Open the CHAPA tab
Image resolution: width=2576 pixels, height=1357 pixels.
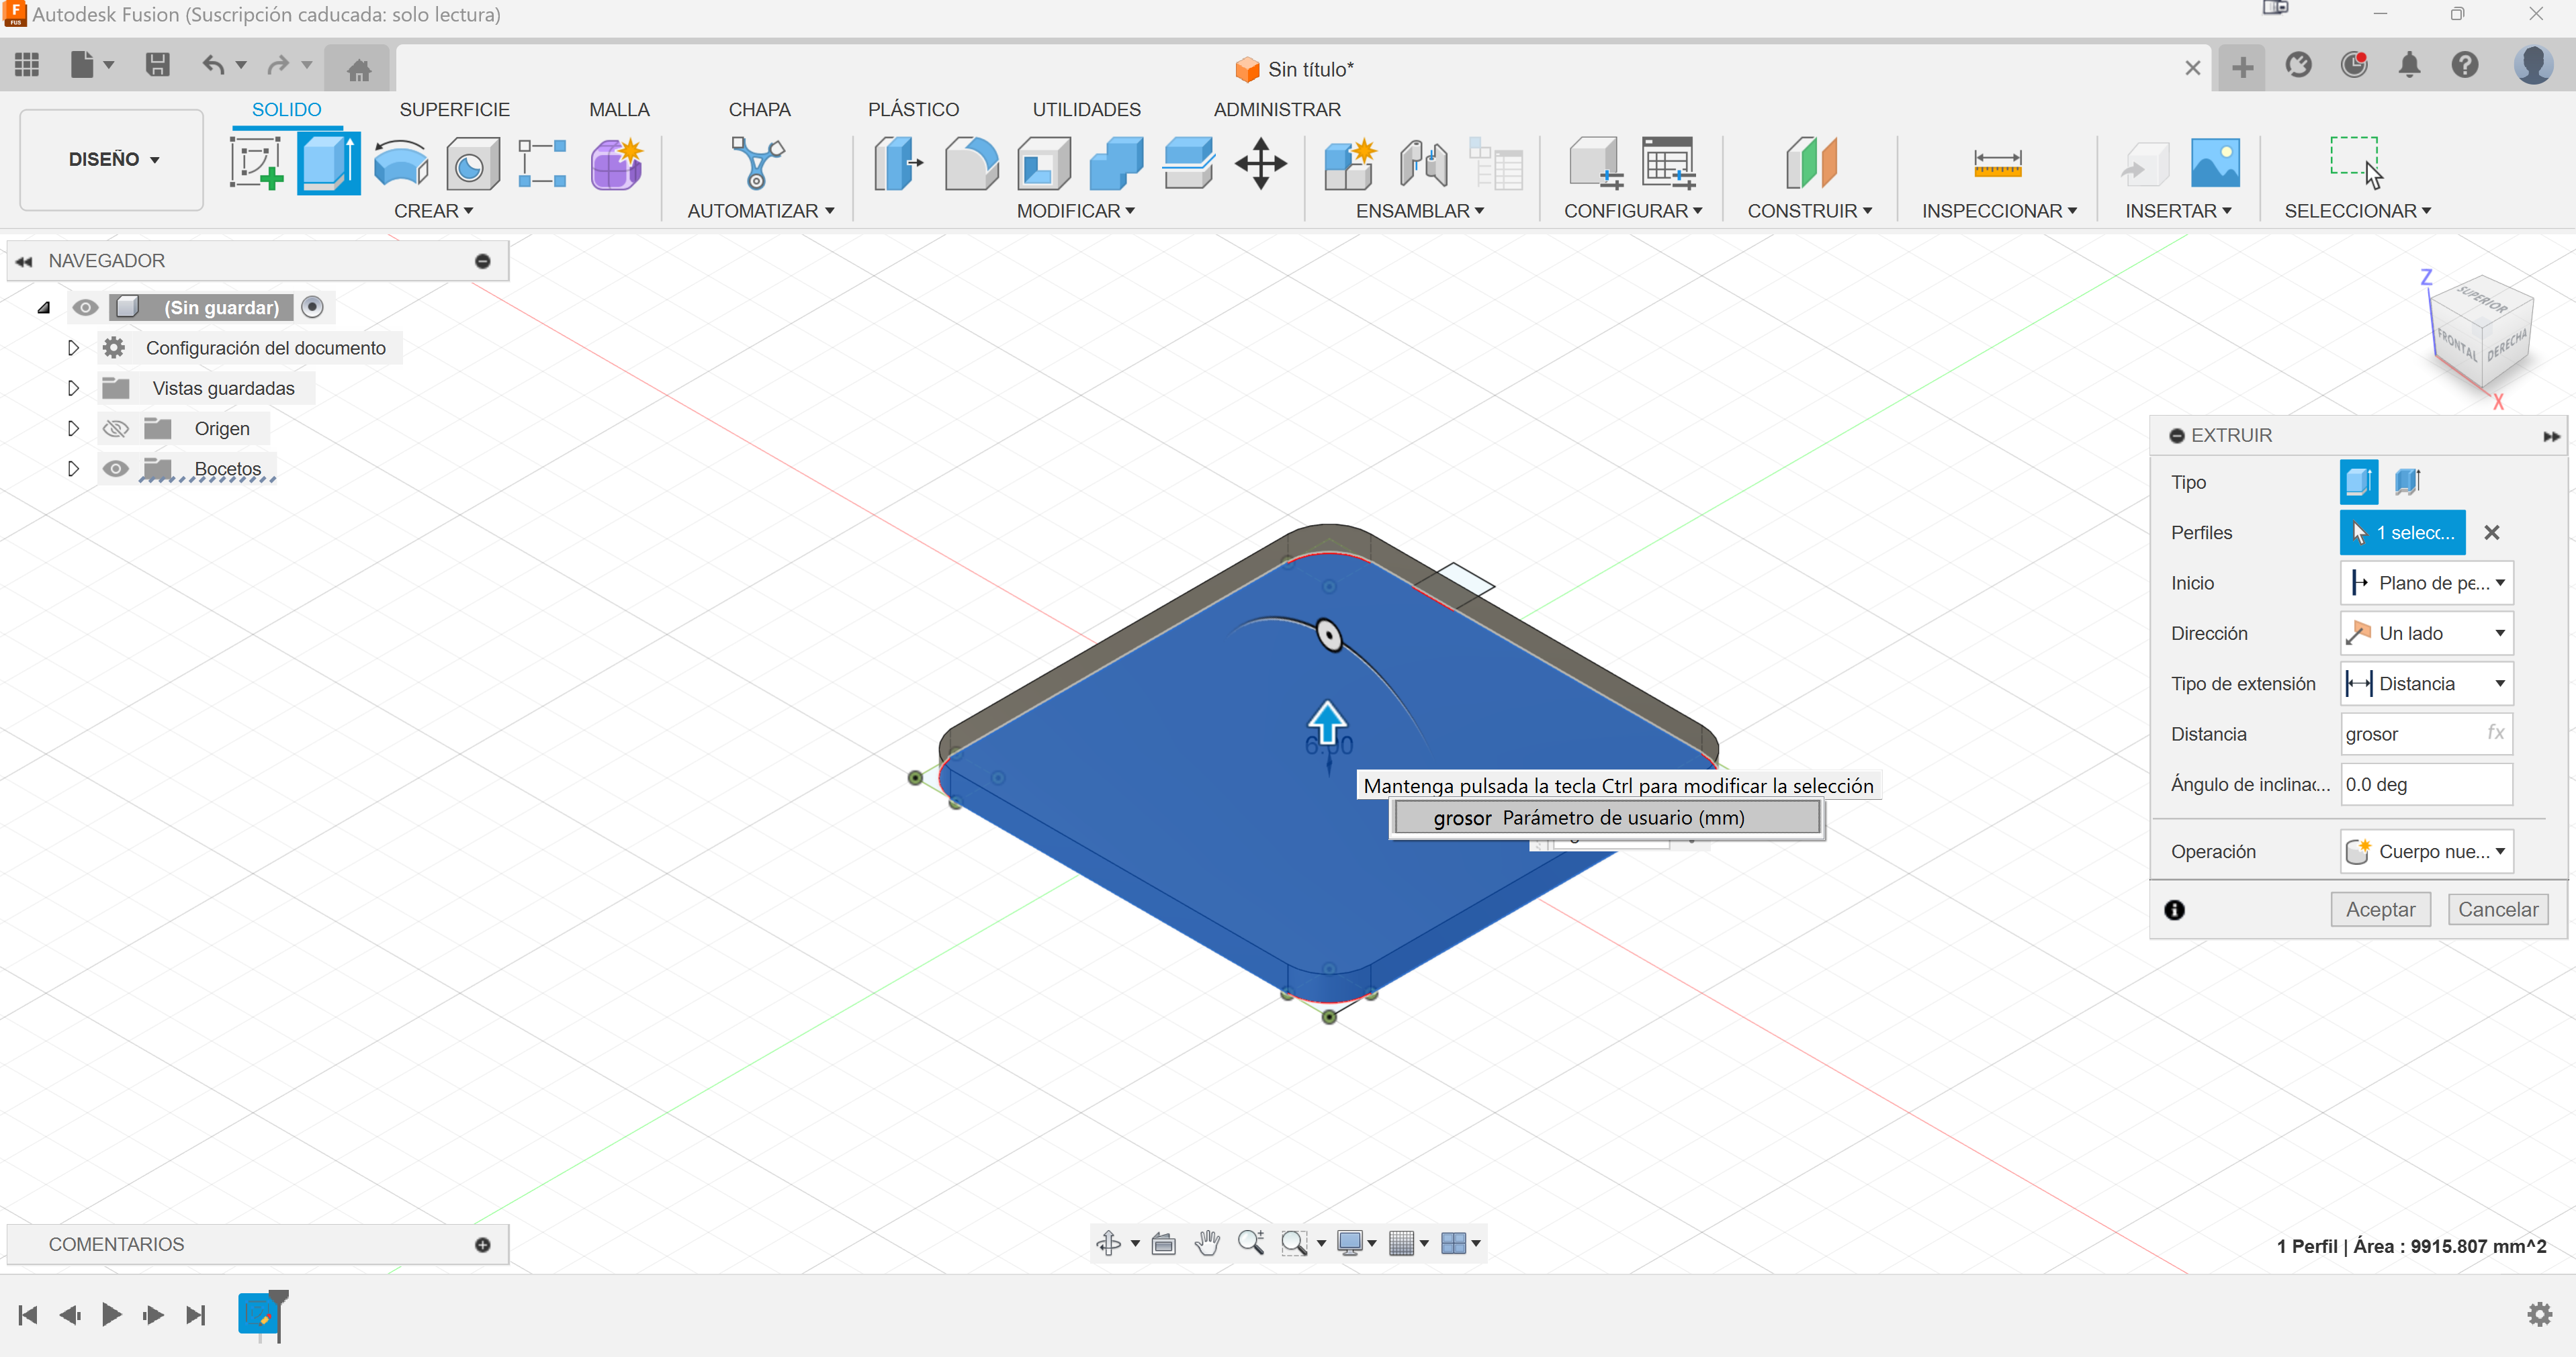point(759,110)
